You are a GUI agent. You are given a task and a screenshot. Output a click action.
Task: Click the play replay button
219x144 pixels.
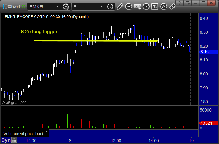pyautogui.click(x=146, y=7)
